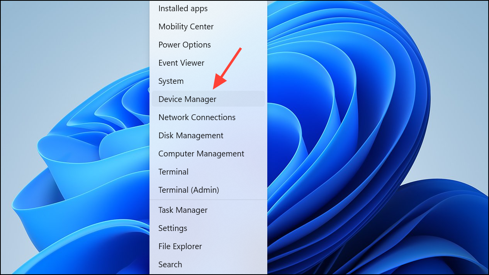Open the Terminal entry without admin
This screenshot has height=275, width=489.
click(x=208, y=172)
